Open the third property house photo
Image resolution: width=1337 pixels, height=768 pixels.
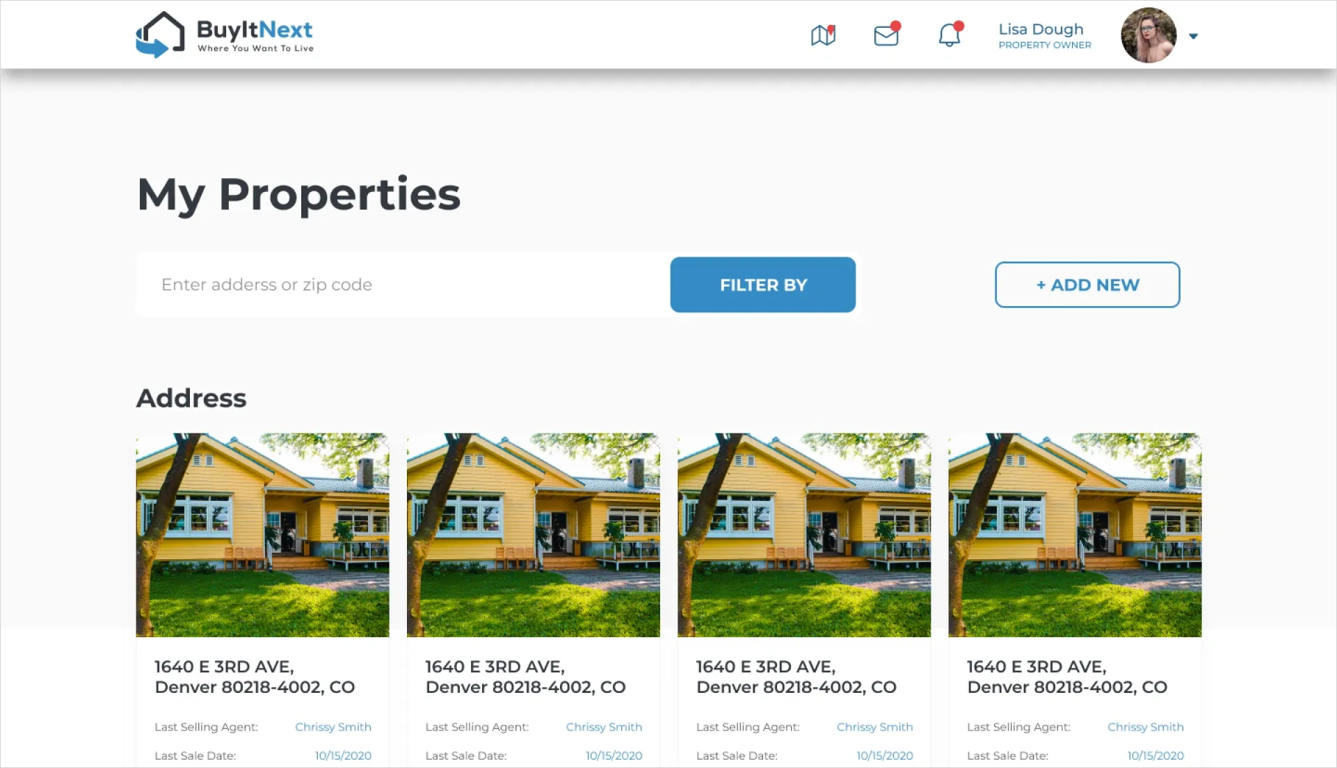804,535
